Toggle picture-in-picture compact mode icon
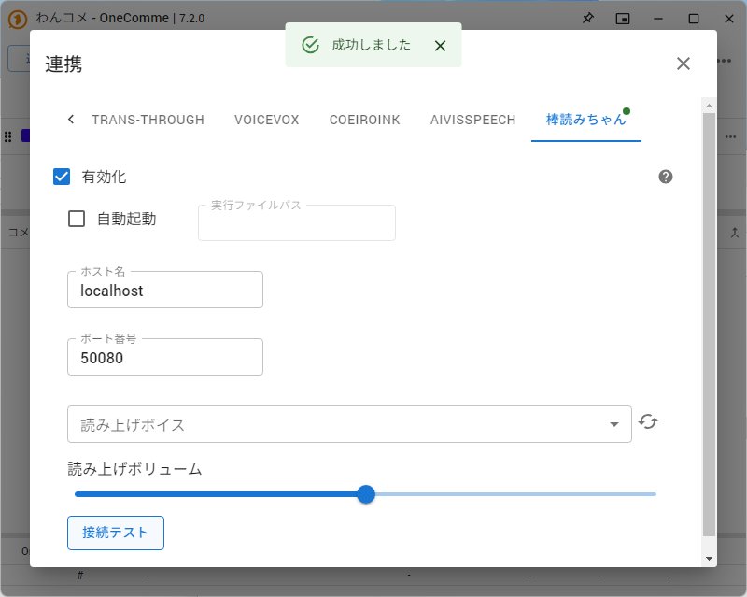 [623, 19]
